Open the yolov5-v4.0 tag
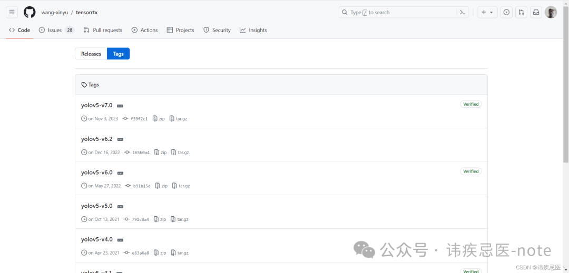The height and width of the screenshot is (273, 569). [96, 239]
